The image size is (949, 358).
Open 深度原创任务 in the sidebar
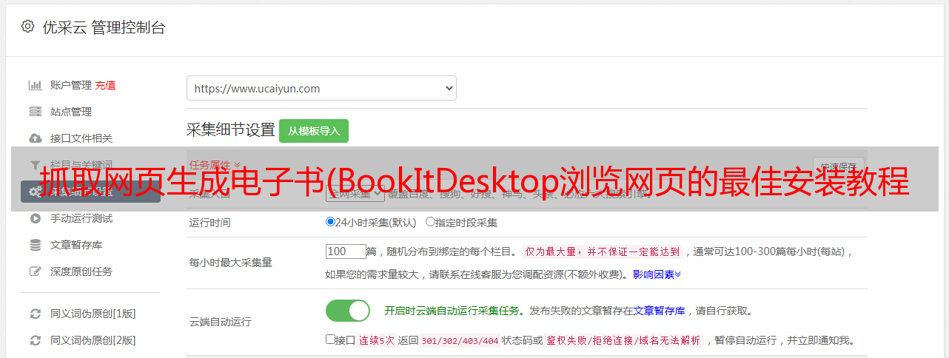coord(81,271)
